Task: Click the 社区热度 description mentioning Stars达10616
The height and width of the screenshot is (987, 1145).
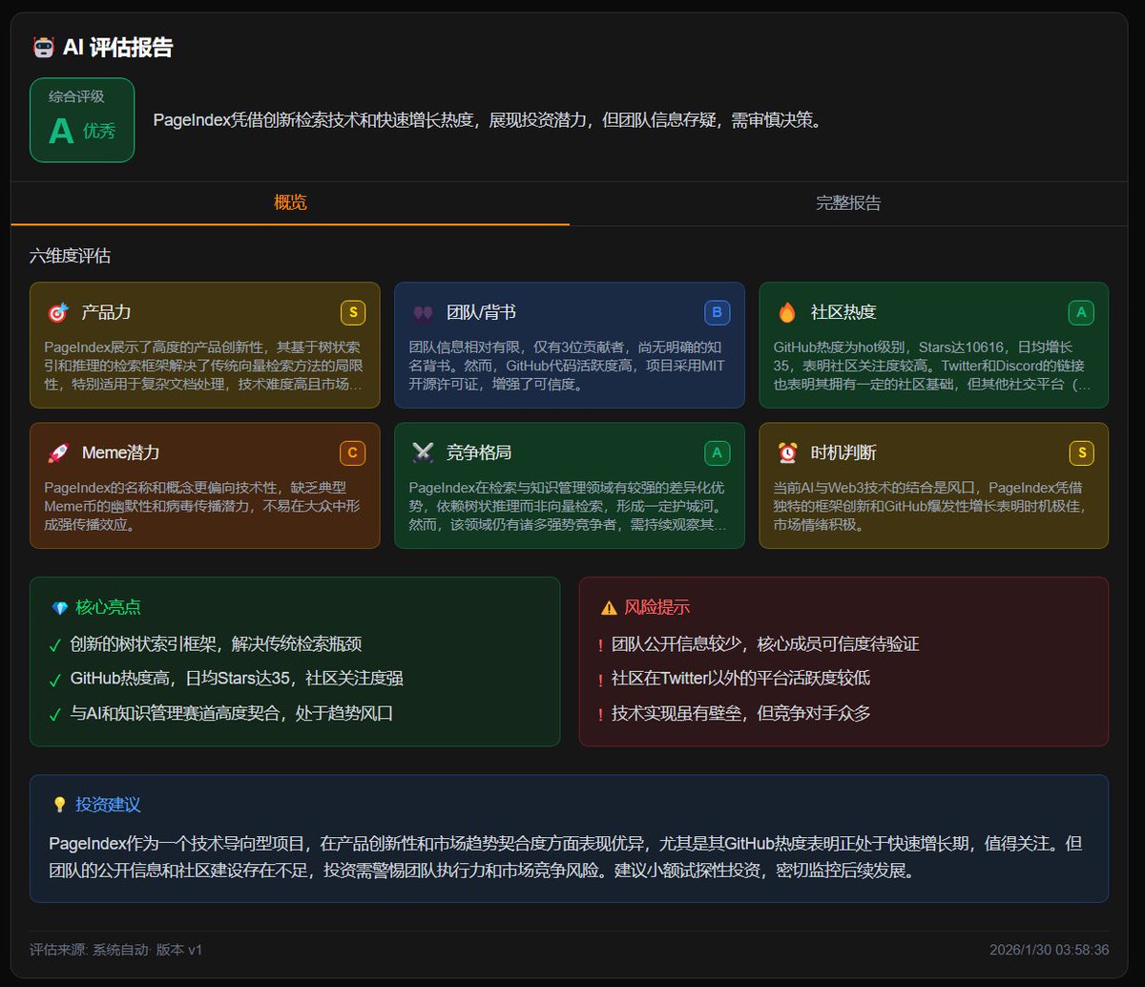Action: pyautogui.click(x=932, y=366)
